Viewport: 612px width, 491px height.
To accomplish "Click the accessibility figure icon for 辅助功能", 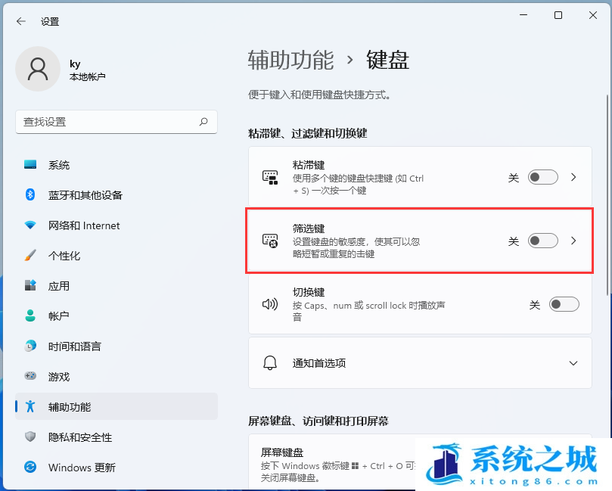I will tap(30, 406).
